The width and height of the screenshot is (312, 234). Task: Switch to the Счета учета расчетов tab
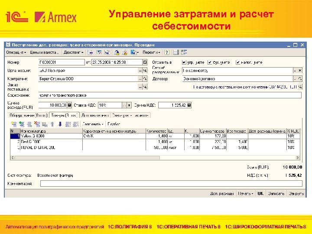pyautogui.click(x=130, y=115)
